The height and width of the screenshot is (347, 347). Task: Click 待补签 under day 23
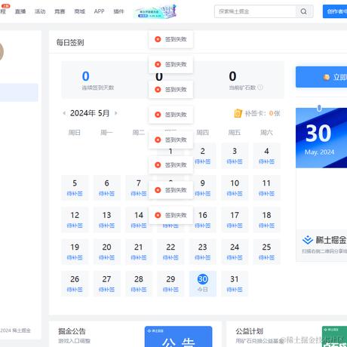pos(203,257)
